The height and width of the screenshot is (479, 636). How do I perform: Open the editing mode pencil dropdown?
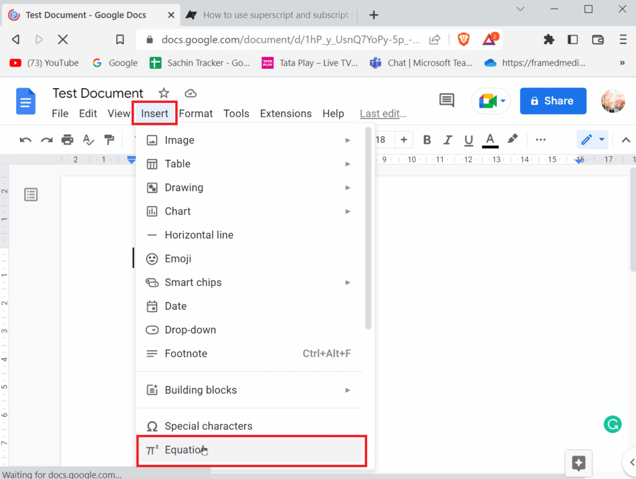click(x=593, y=140)
